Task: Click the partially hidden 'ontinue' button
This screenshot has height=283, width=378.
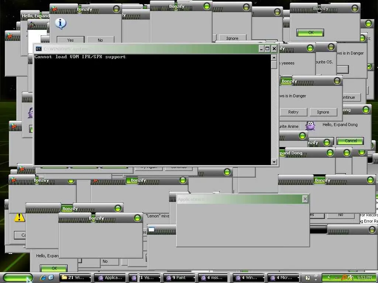Action: [352, 97]
